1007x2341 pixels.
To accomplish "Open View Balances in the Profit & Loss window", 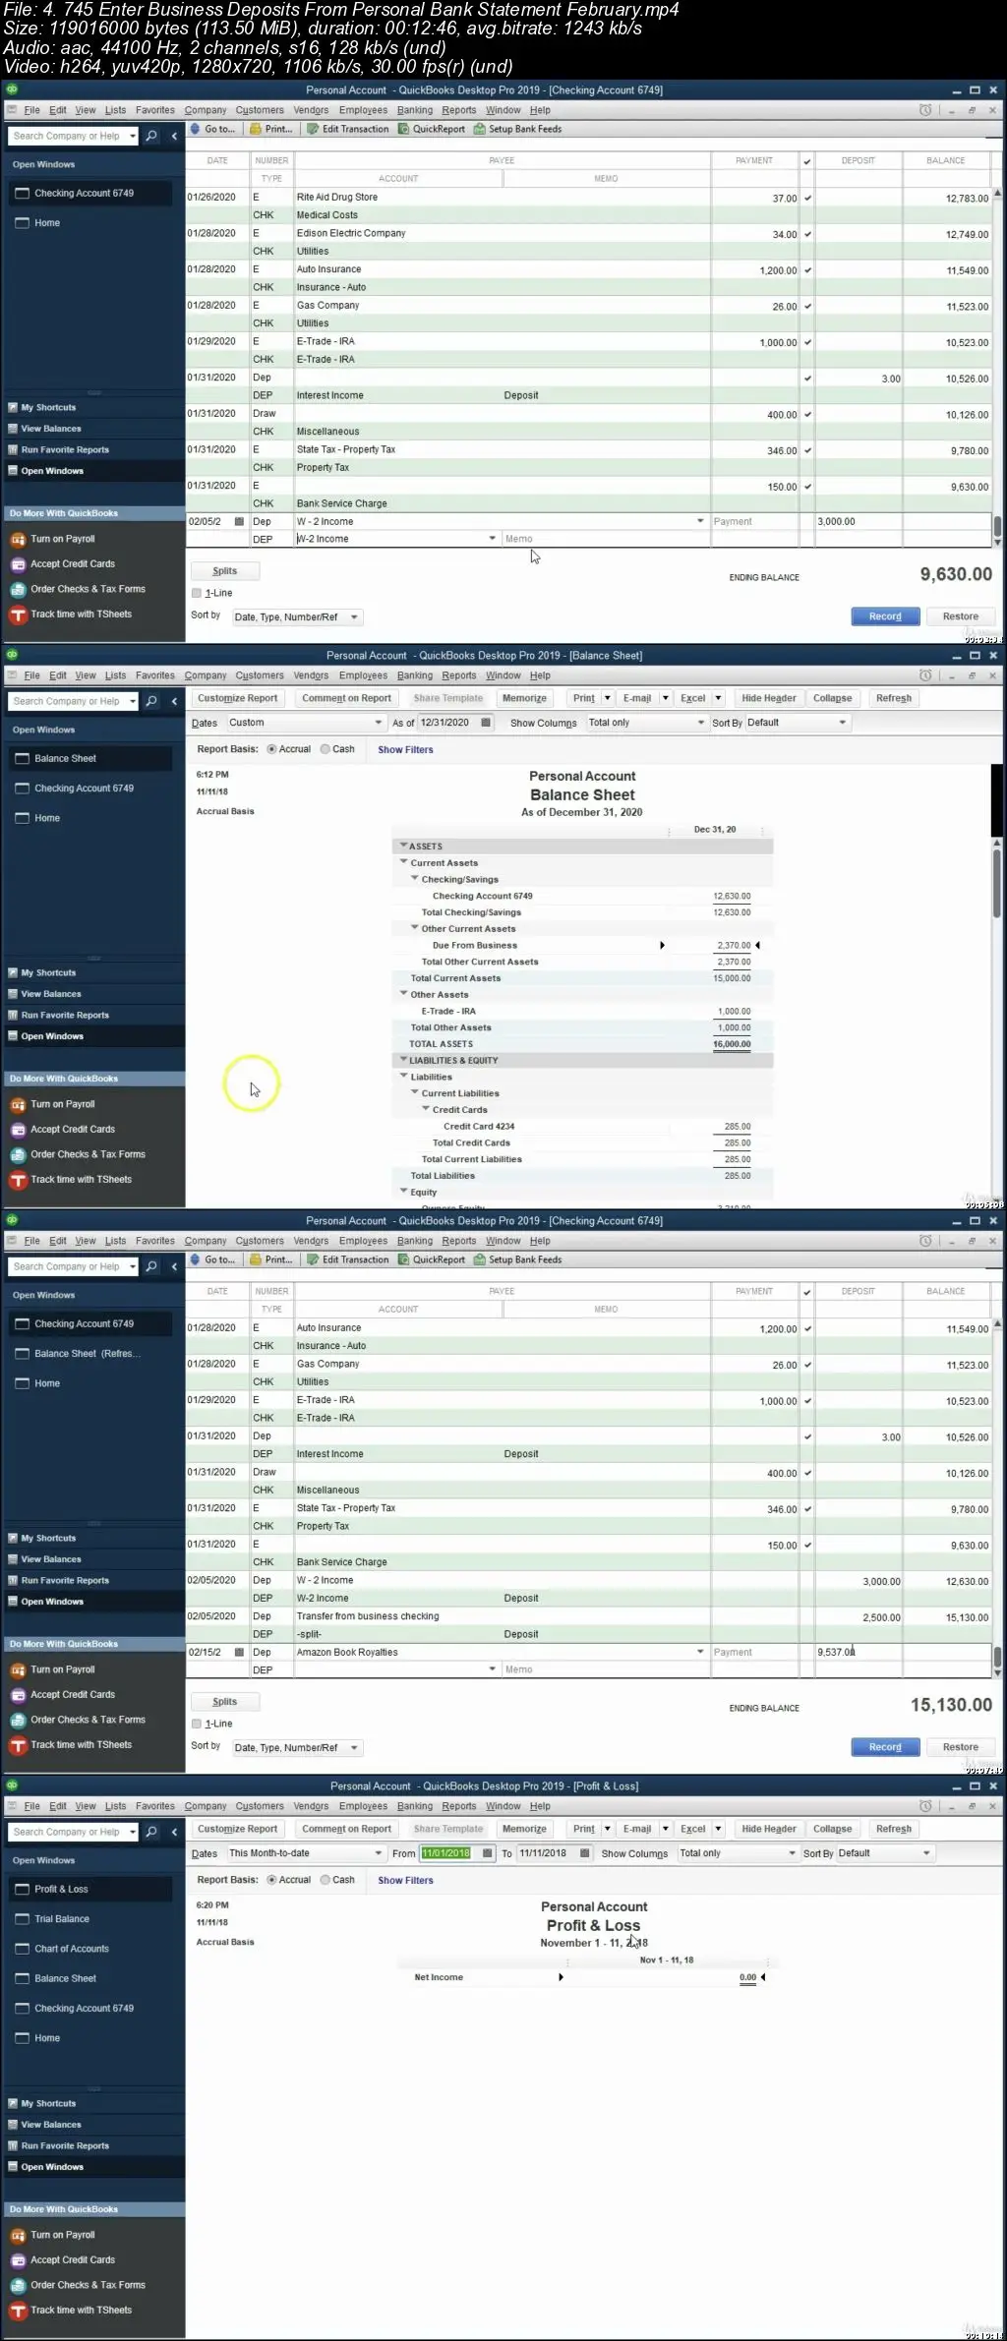I will click(x=51, y=2125).
